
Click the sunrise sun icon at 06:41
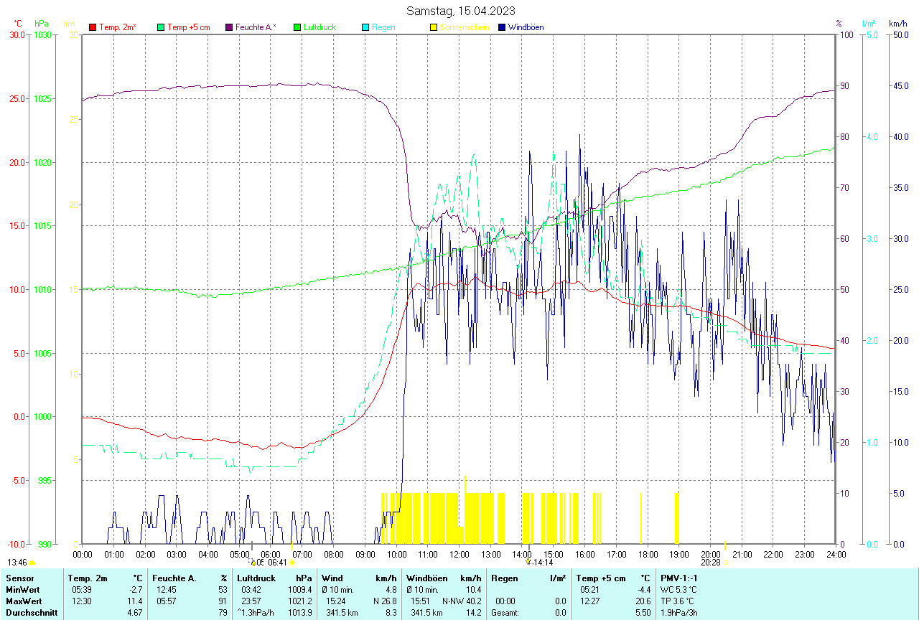291,563
